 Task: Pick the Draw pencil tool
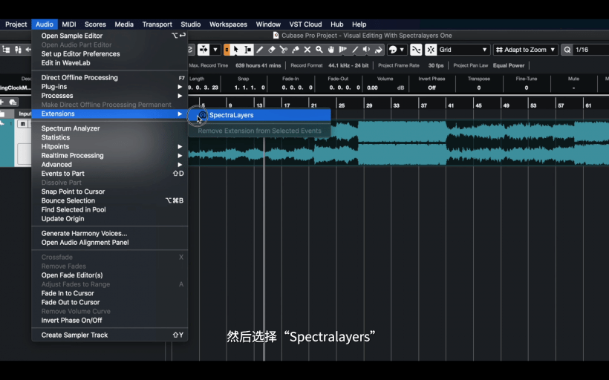point(259,50)
